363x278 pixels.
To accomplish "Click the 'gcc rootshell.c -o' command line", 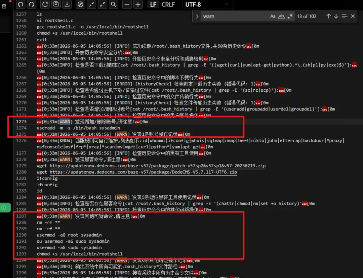I will (x=92, y=27).
